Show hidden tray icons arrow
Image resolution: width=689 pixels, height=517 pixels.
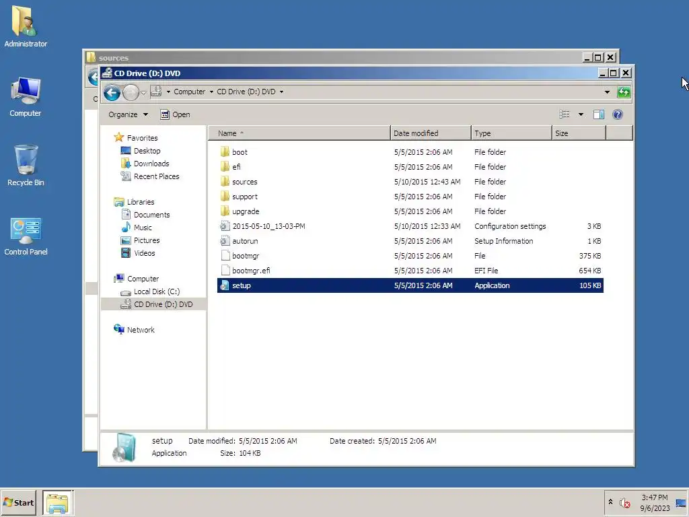(x=610, y=502)
